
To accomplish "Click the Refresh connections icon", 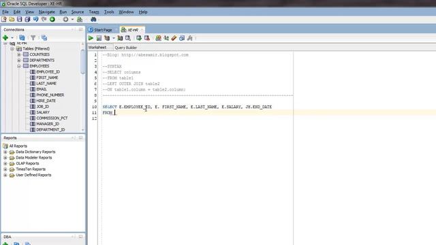I will coord(22,38).
